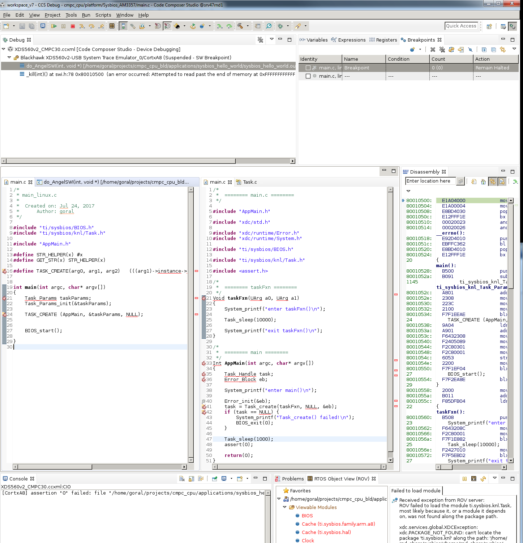The width and height of the screenshot is (523, 543).
Task: Open the Breakpoints view menu triangle
Action: click(514, 49)
